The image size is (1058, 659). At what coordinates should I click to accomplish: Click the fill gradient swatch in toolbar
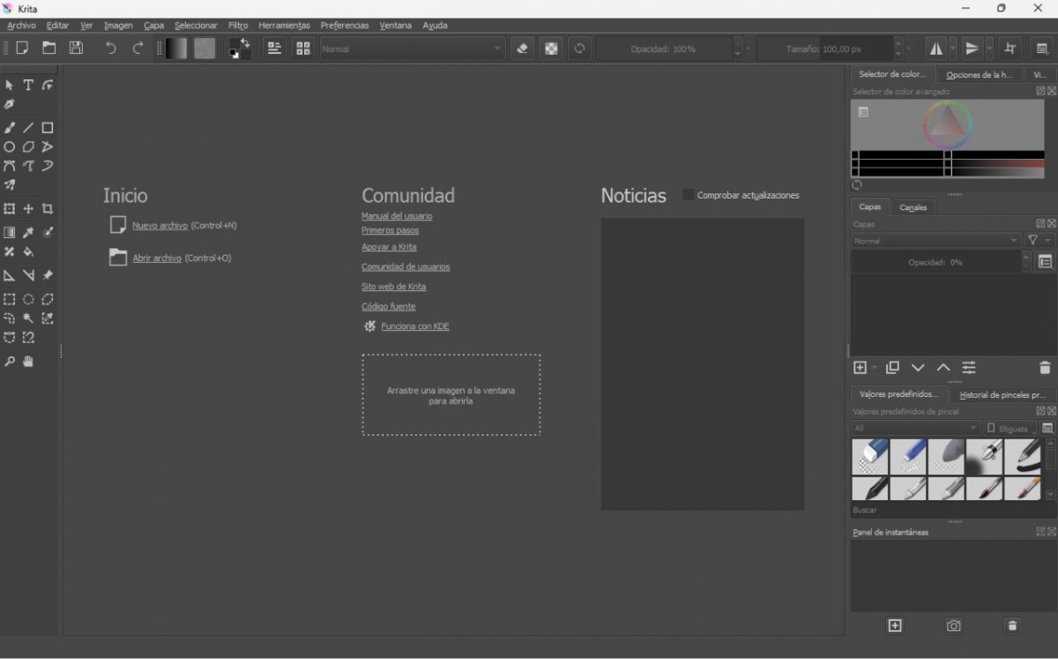point(177,49)
